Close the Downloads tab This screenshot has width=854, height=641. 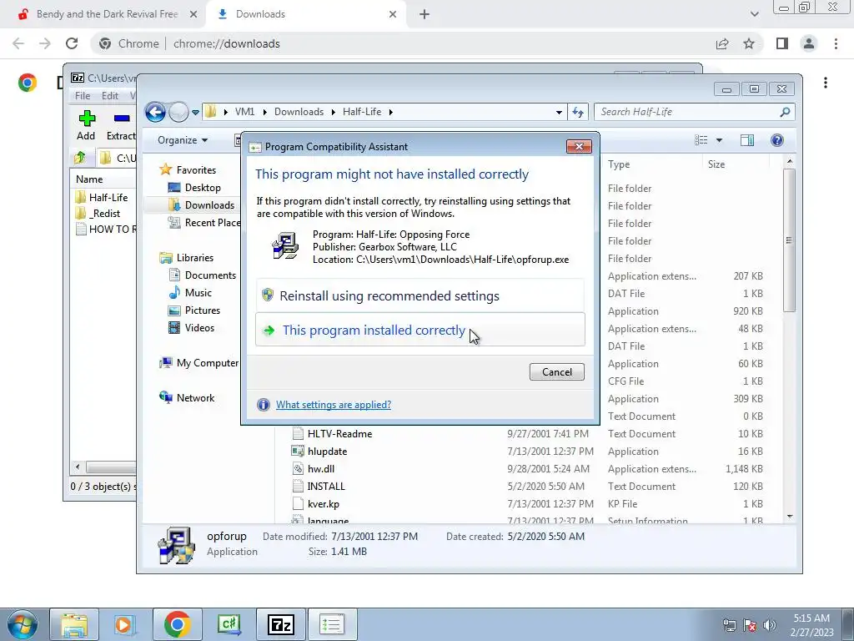(x=393, y=14)
